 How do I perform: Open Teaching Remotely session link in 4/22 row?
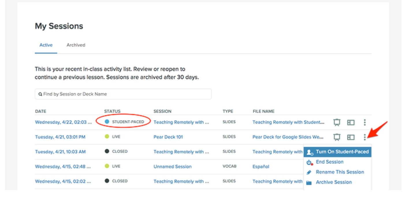181,122
